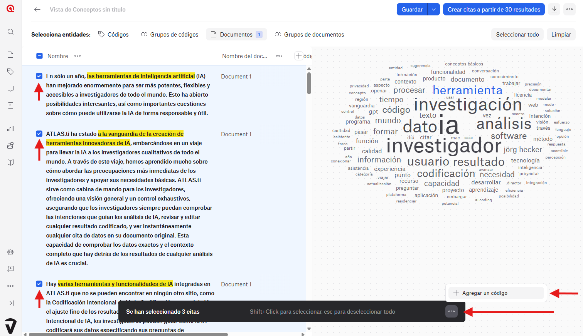583x336 pixels.
Task: Open the Guardar dropdown arrow
Action: [x=434, y=9]
